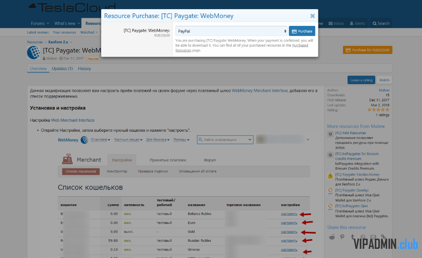This screenshot has width=422, height=258.
Task: Open [TC] Paygate: Yandex.Money link
Action: coord(357,174)
